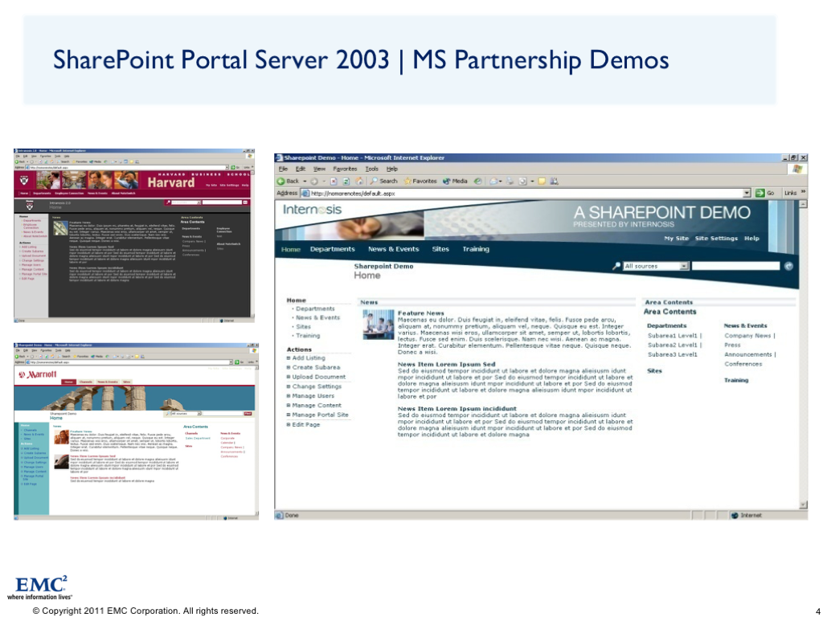
Task: Click the Change Settings action link
Action: point(317,386)
